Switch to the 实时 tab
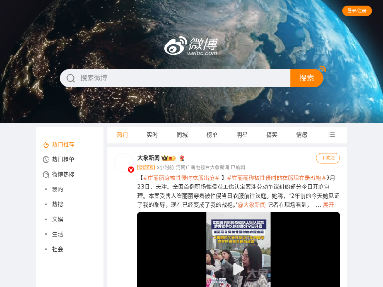Image resolution: width=383 pixels, height=287 pixels. click(x=152, y=135)
